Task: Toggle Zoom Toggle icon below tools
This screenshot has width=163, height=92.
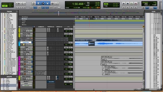Action: (x=31, y=8)
